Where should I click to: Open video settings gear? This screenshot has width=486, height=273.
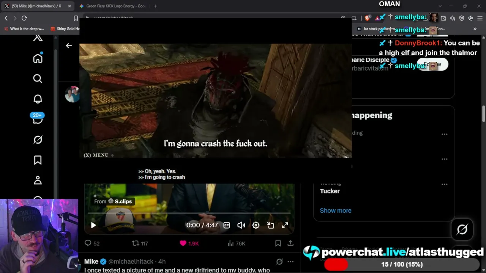(256, 225)
